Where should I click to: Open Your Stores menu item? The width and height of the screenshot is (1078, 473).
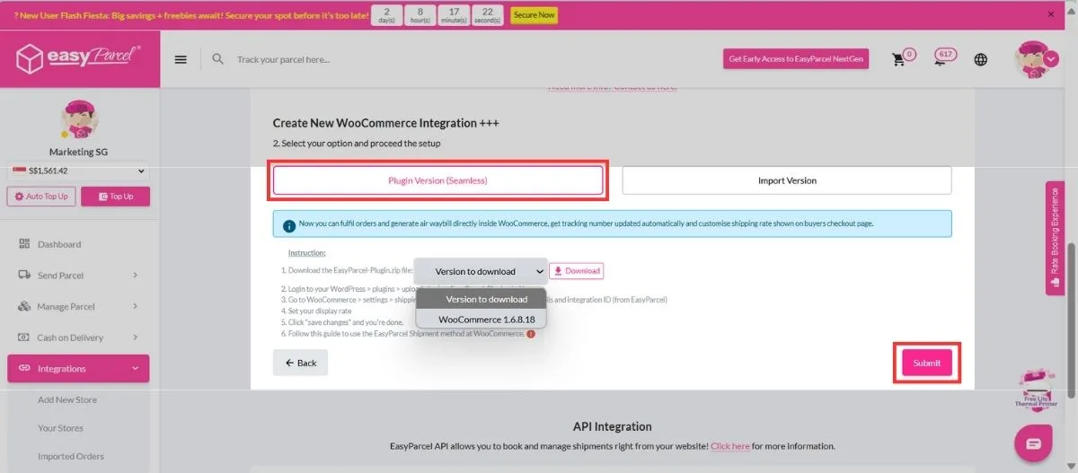pos(60,428)
